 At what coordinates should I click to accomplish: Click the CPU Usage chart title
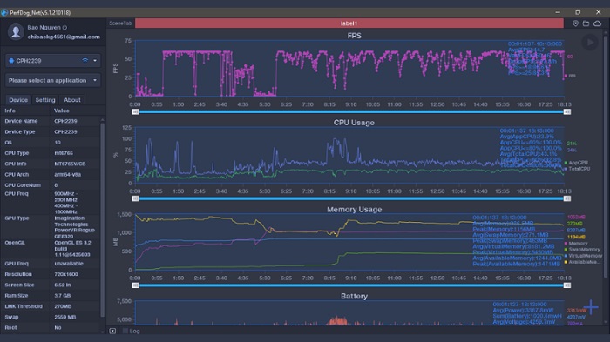point(354,123)
